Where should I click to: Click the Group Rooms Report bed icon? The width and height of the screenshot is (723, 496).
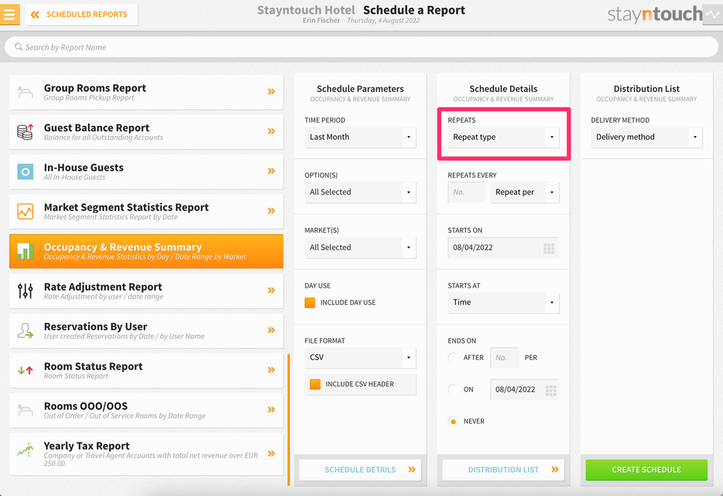(25, 92)
